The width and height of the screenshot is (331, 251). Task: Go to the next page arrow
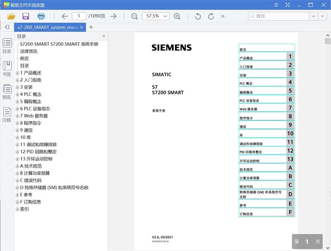coord(113,16)
